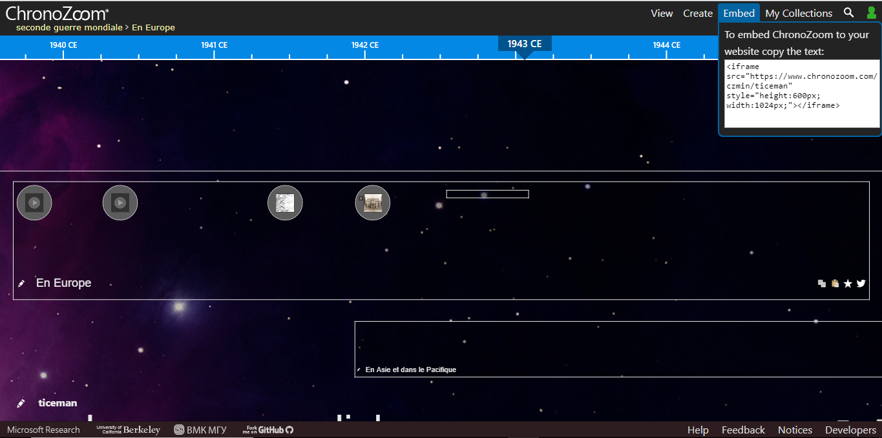Paste from clipboard into En Europe timeline
The image size is (882, 438).
[x=835, y=284]
